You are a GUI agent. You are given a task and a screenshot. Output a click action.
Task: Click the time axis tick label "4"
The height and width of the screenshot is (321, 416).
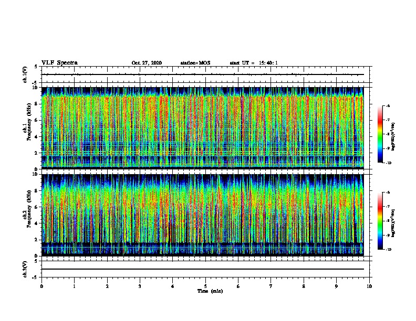173,286
